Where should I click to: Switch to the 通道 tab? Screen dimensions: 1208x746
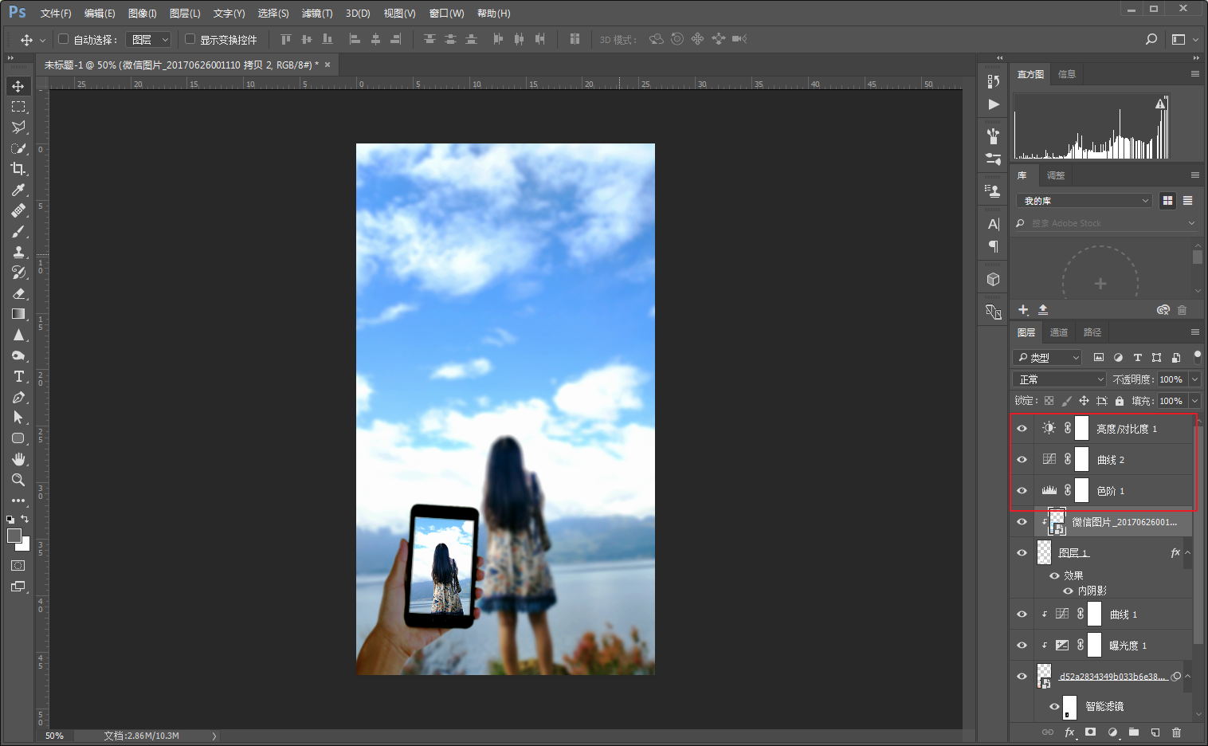point(1059,332)
